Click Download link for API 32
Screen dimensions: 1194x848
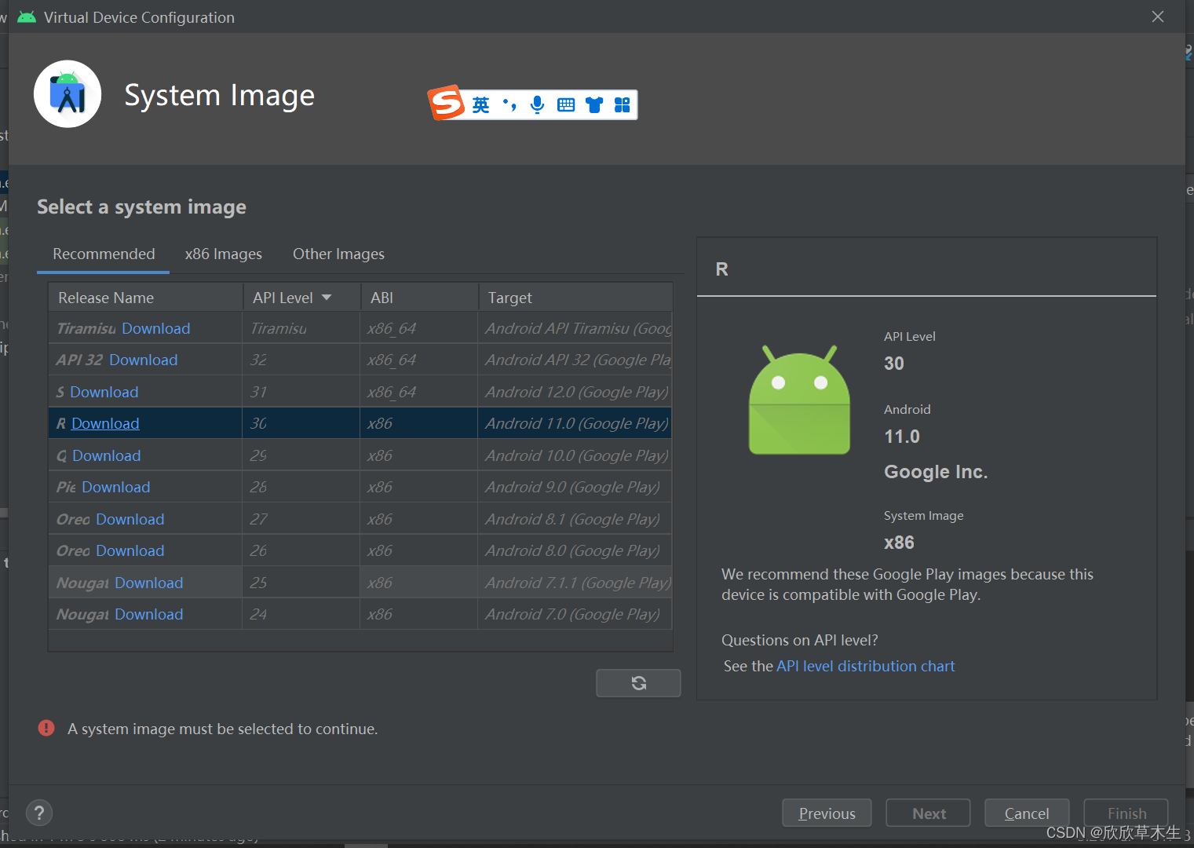coord(144,360)
